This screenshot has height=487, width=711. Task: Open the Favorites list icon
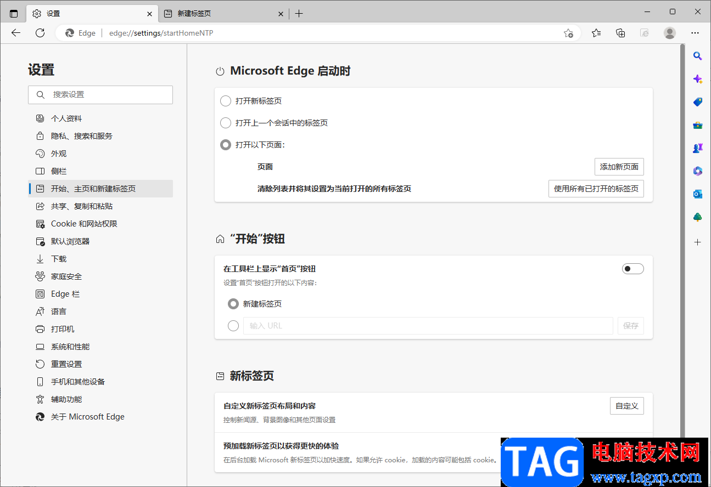(596, 33)
